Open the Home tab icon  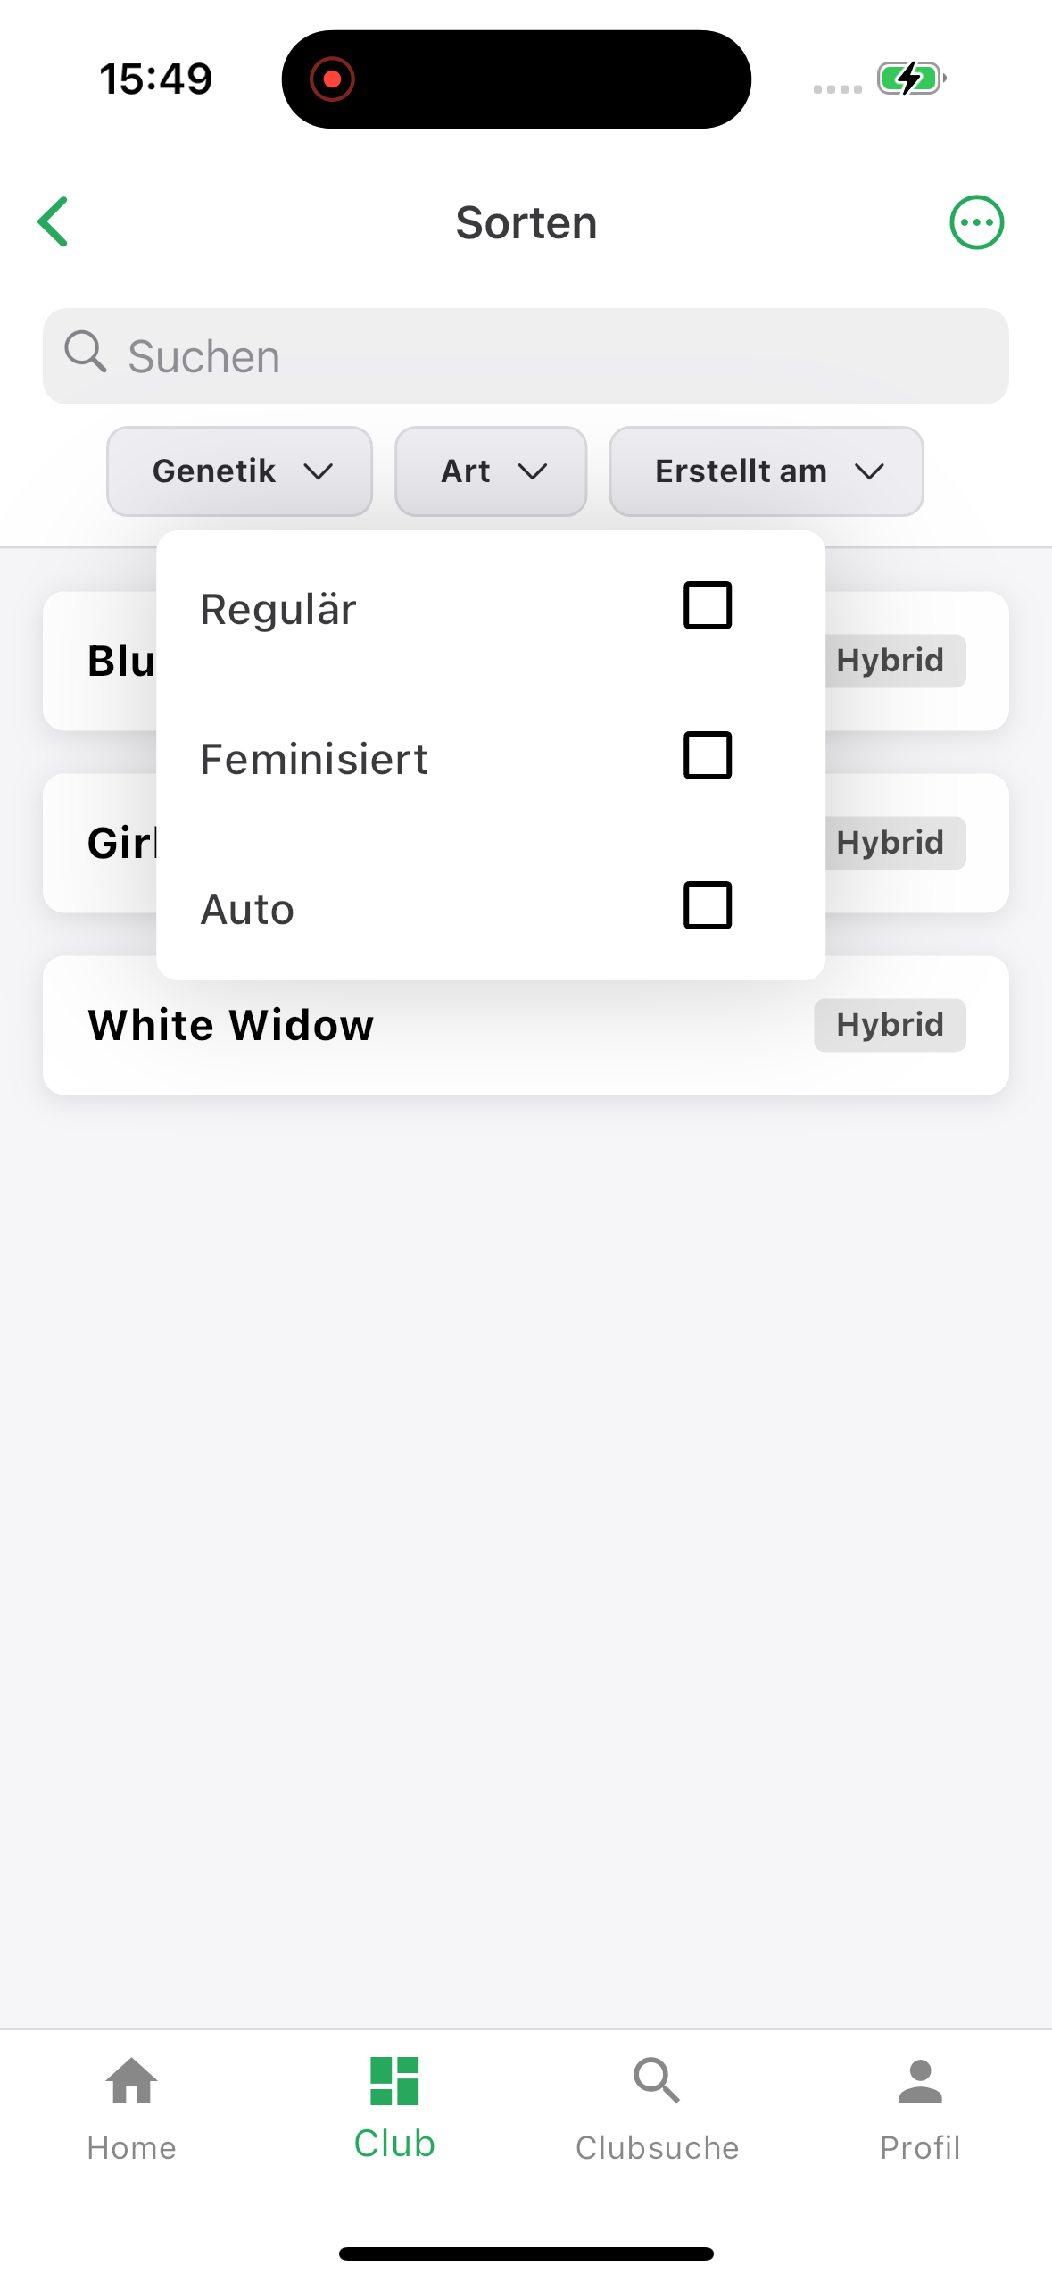(131, 2080)
